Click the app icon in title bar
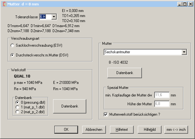 pyautogui.click(x=3, y=4)
